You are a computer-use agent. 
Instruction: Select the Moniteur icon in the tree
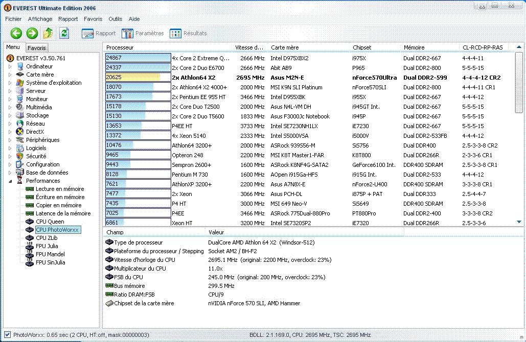[20, 99]
